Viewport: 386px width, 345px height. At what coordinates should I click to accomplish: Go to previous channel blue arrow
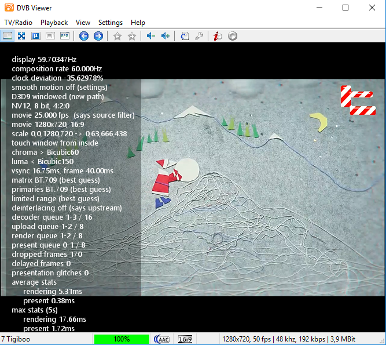(x=84, y=36)
